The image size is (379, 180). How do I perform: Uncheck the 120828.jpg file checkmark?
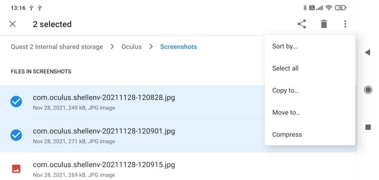point(16,101)
